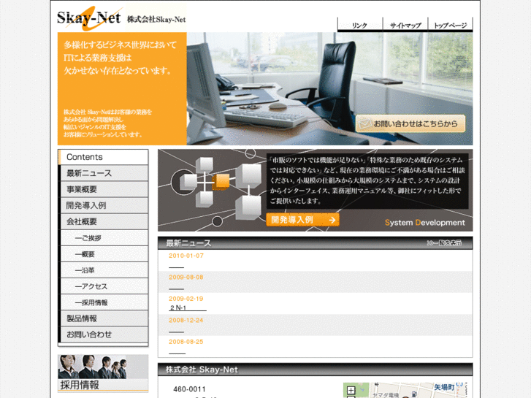531x398 pixels.
Task: Open the news entry dated 2010-01-07
Action: [177, 267]
